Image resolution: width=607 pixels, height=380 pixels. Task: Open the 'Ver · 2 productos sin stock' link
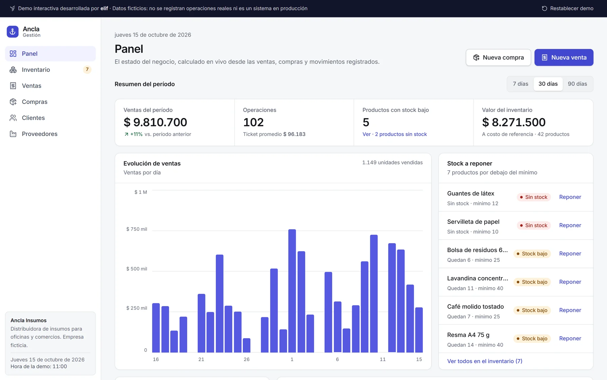[x=395, y=134]
